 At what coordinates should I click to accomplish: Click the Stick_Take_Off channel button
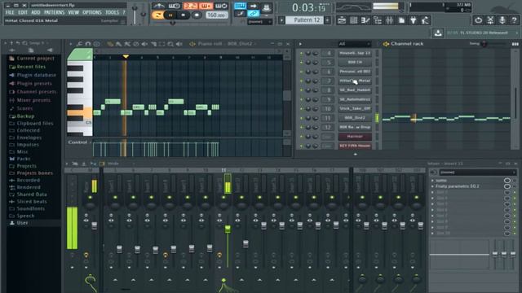coord(355,108)
